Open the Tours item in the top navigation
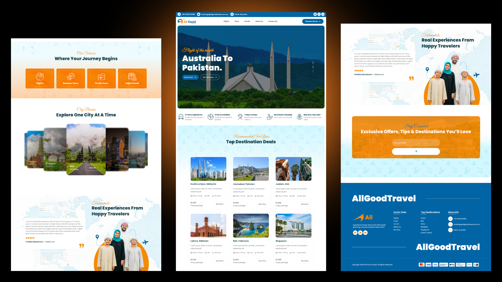The height and width of the screenshot is (282, 502). point(237,21)
